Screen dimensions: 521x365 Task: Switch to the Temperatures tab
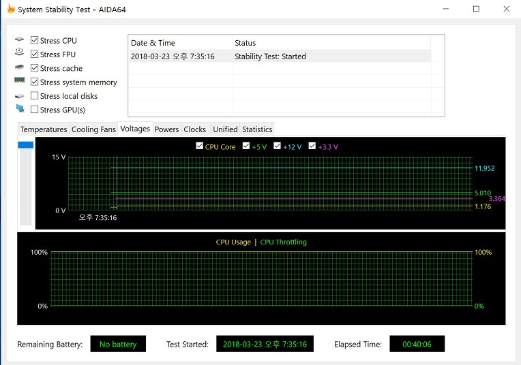(44, 129)
